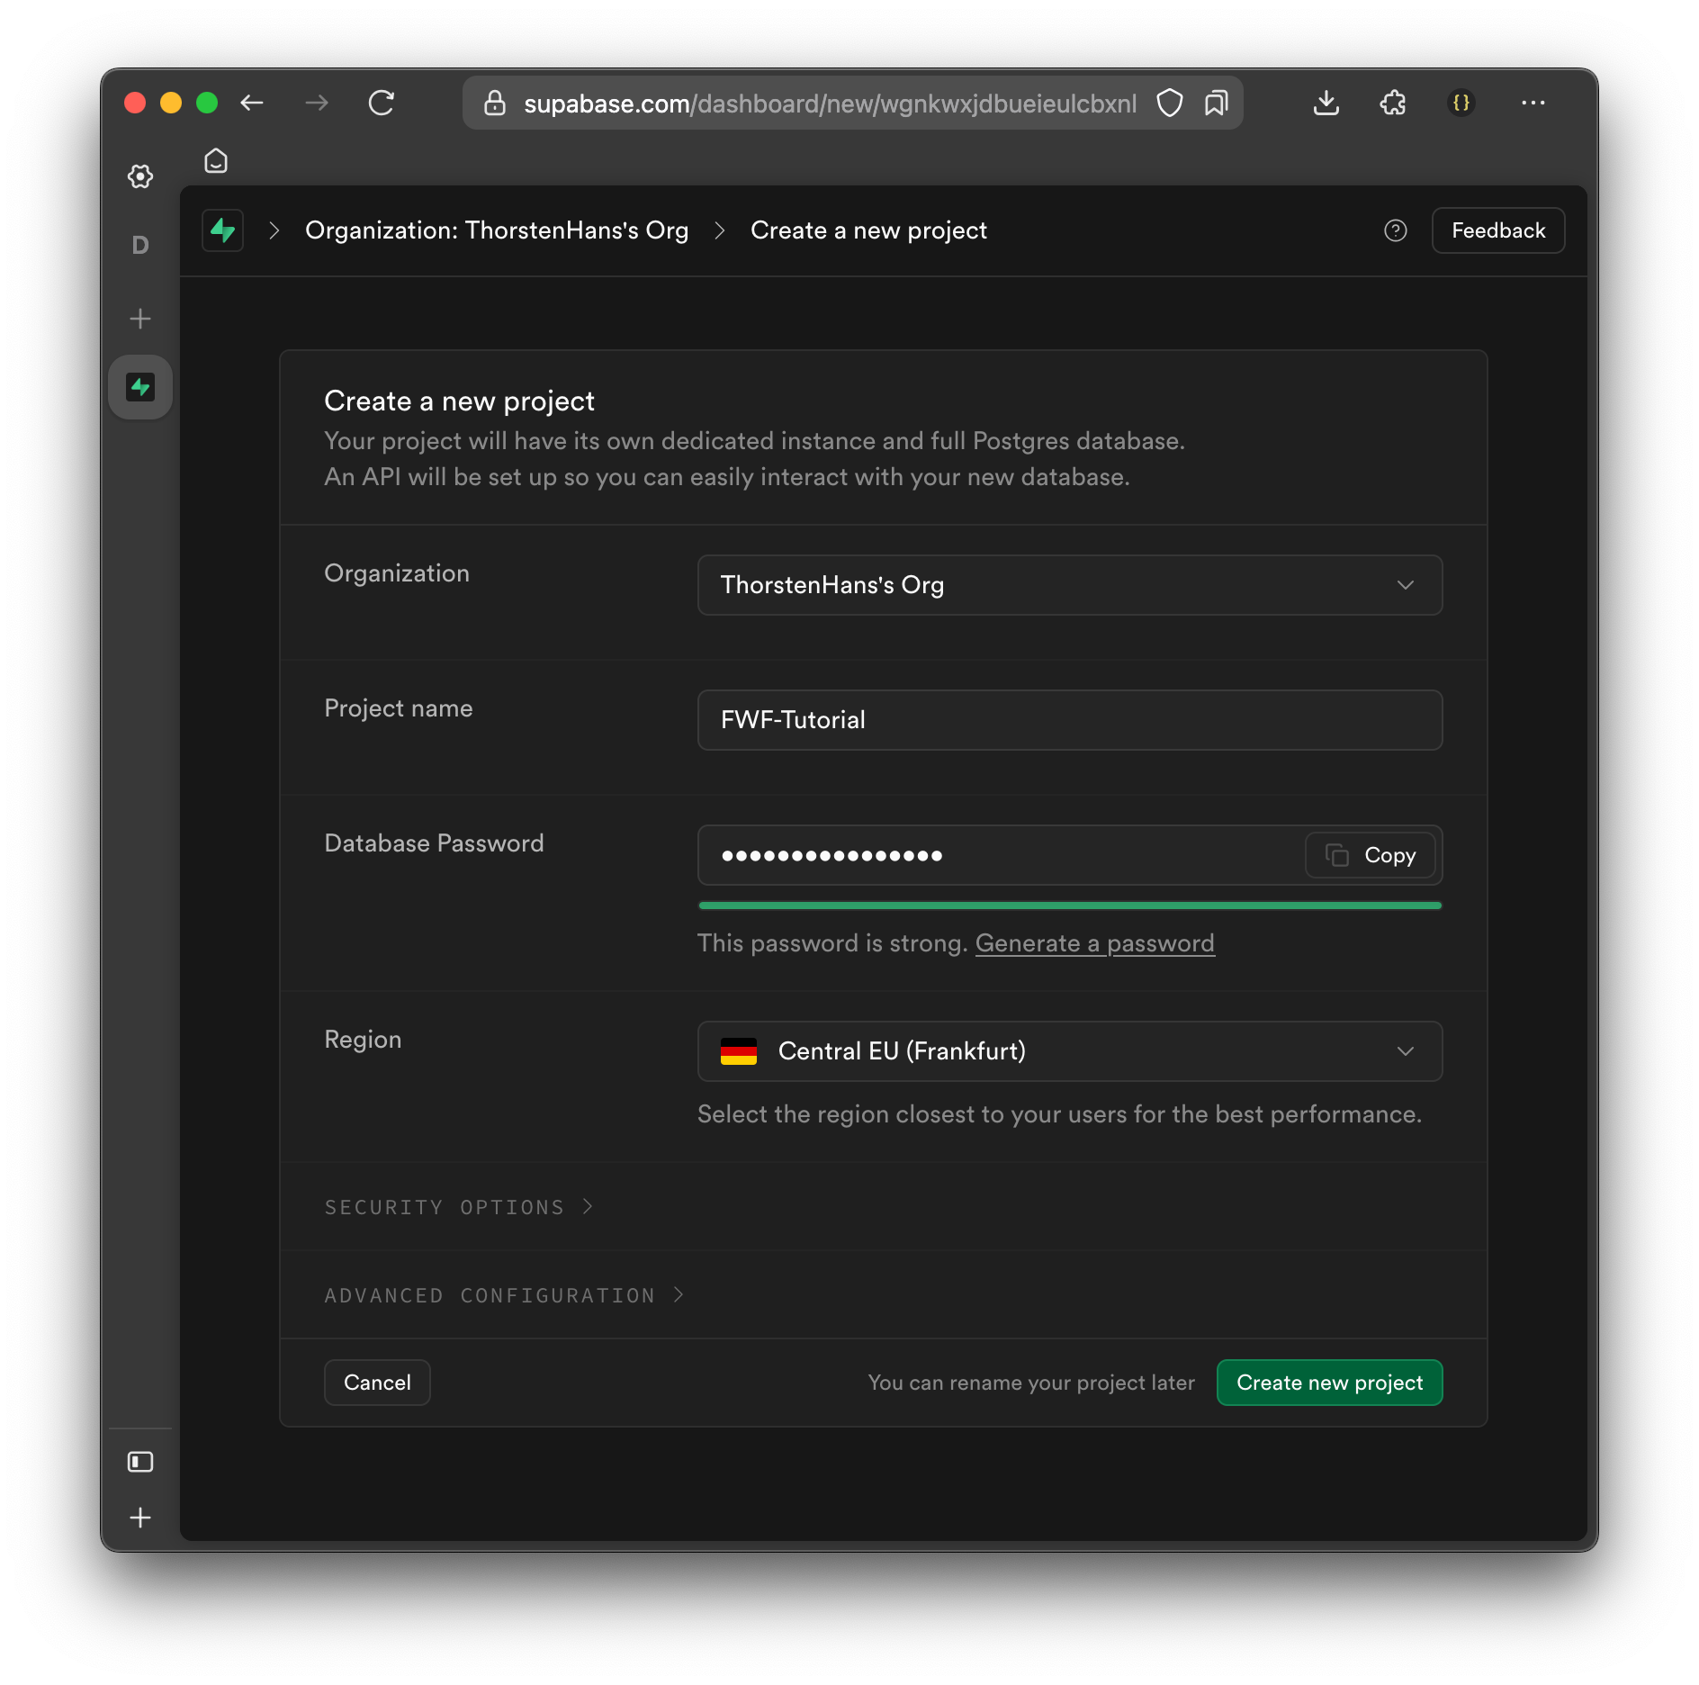This screenshot has width=1699, height=1685.
Task: Open the help question mark icon
Action: (1396, 231)
